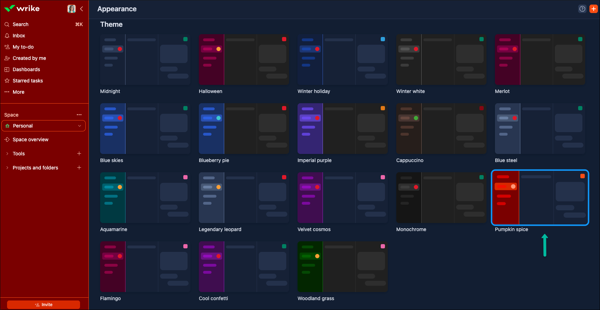600x310 pixels.
Task: Open the Personal space dropdown
Action: [x=44, y=126]
